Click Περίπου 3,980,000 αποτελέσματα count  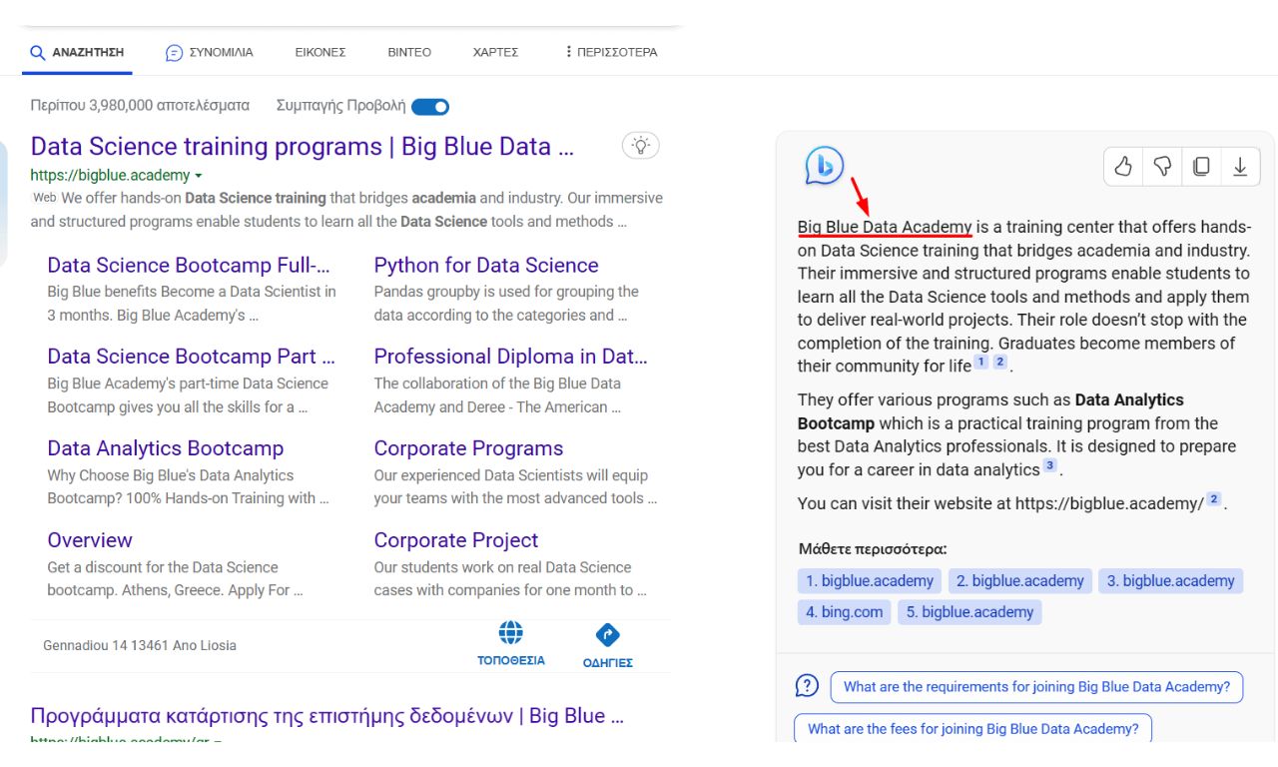[140, 105]
